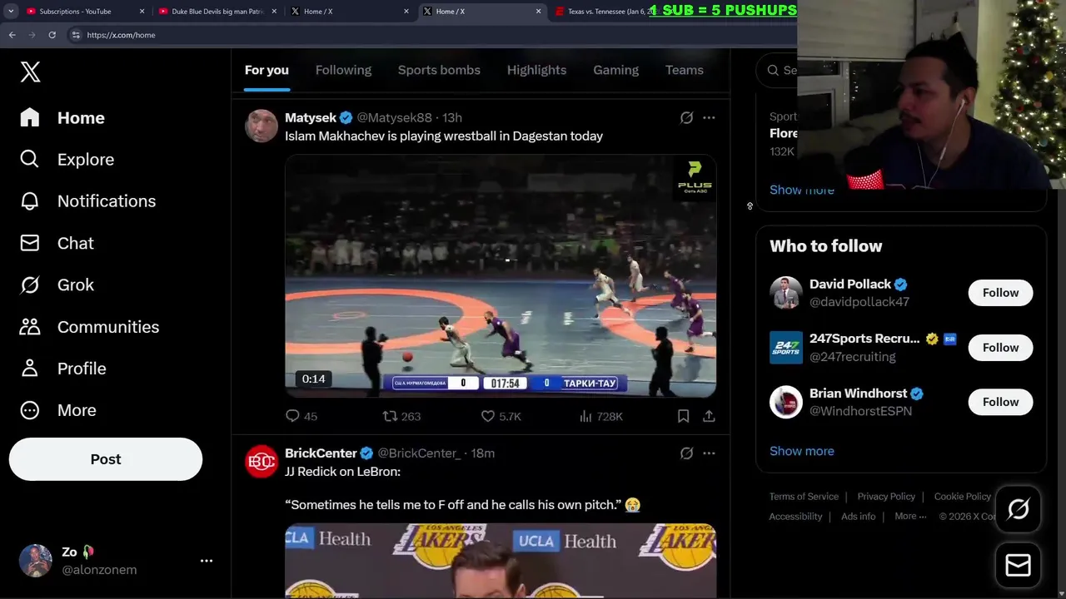View analytics showing 728K views
Screen dimensions: 1066x599
(x=601, y=416)
